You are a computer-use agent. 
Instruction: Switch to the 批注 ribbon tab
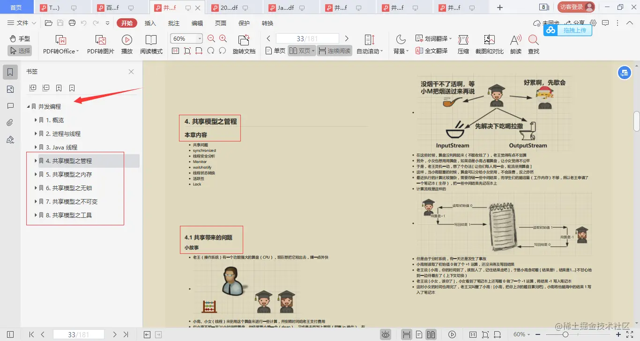point(173,22)
